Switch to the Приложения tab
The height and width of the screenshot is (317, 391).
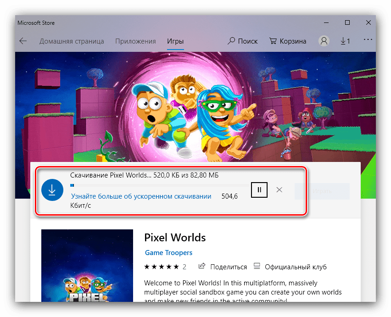pyautogui.click(x=135, y=41)
